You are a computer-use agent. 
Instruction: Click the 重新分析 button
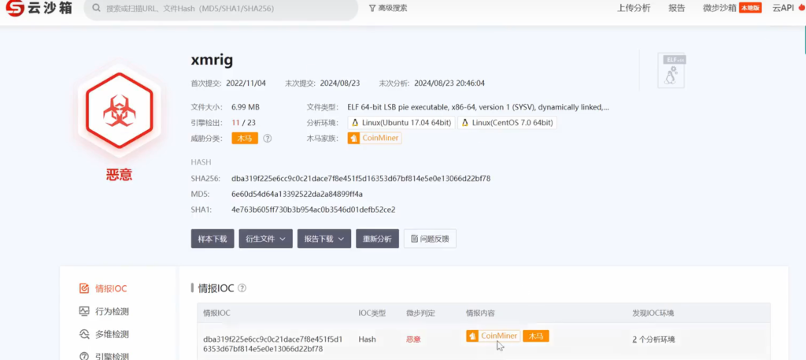377,239
